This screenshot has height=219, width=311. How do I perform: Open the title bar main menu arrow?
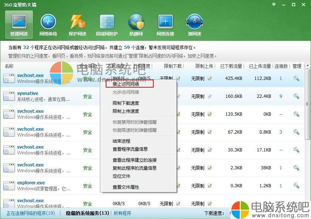pyautogui.click(x=274, y=4)
